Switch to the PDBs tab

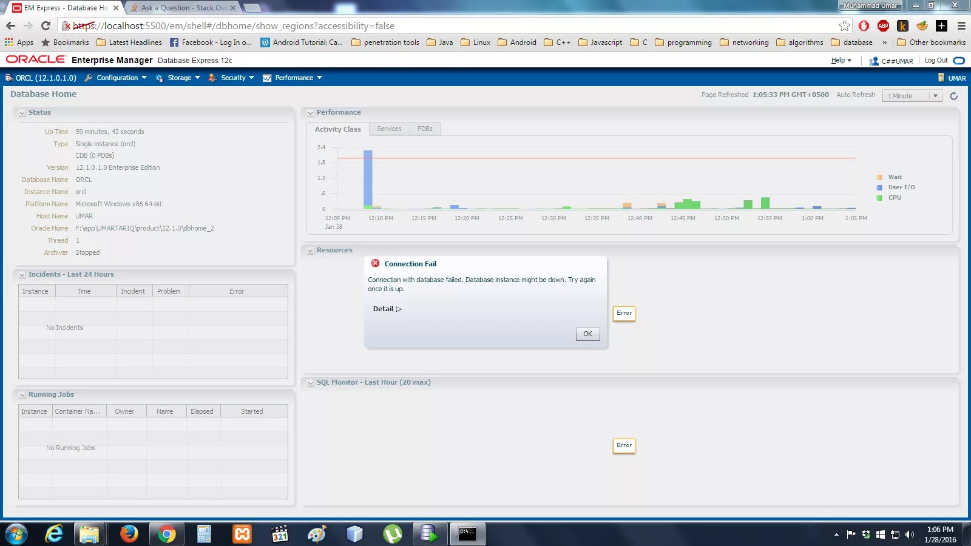(x=425, y=129)
